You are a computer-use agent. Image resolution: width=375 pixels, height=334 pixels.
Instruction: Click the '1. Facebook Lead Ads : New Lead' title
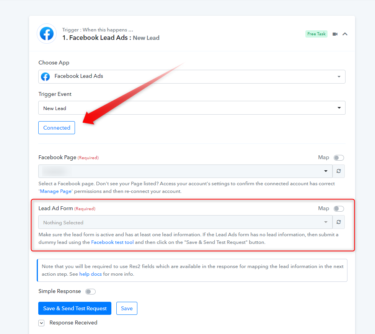point(111,38)
